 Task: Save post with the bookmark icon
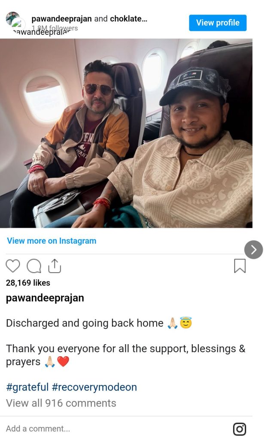click(240, 266)
